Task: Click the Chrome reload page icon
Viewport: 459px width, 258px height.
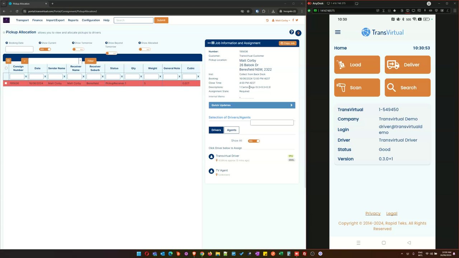Action: pyautogui.click(x=17, y=11)
